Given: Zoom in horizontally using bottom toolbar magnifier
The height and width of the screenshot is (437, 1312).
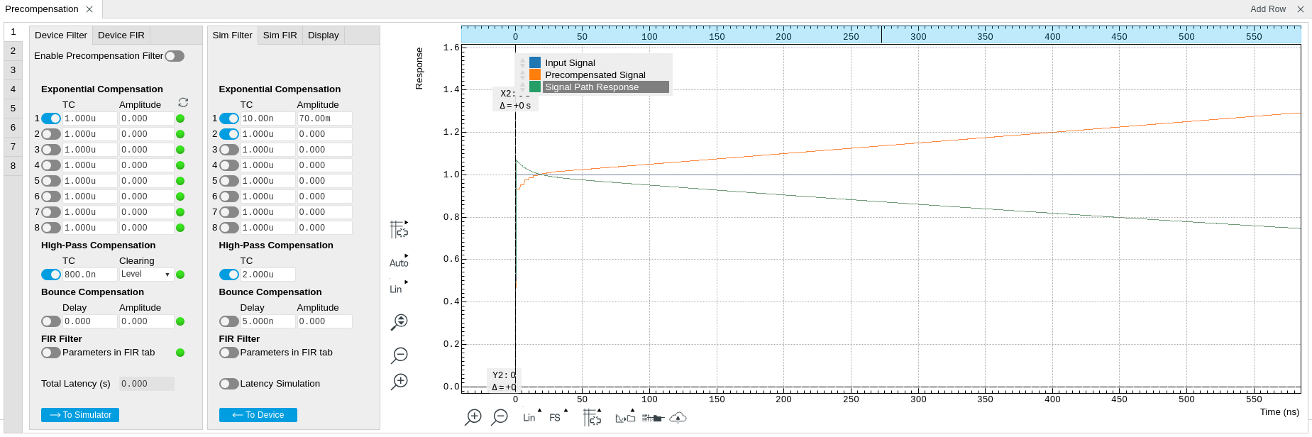Looking at the screenshot, I should [x=473, y=417].
